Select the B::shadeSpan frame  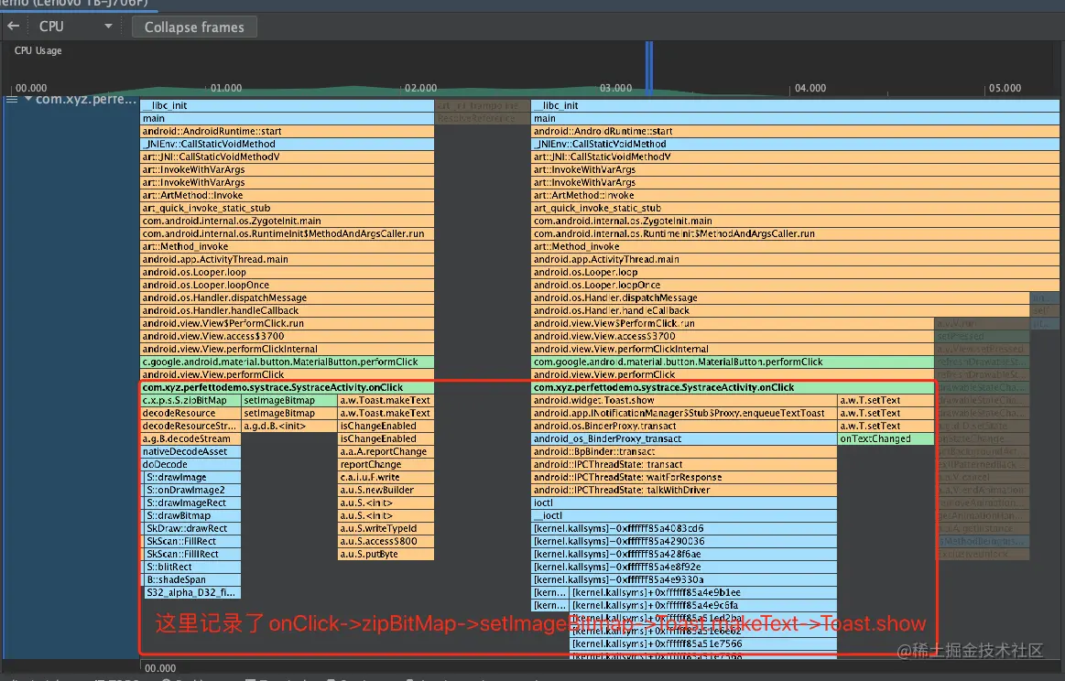click(193, 580)
